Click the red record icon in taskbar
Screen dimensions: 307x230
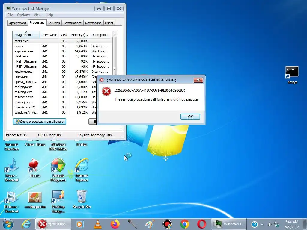click(x=167, y=224)
